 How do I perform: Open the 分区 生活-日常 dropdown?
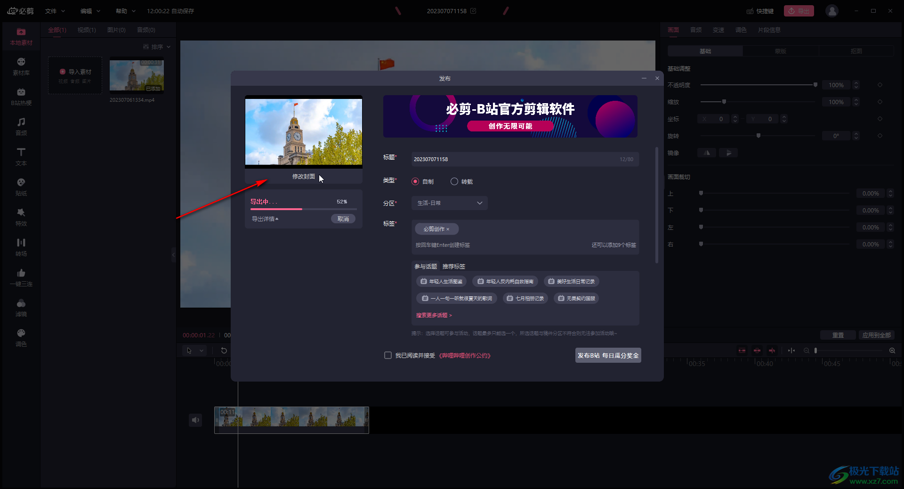coord(450,203)
